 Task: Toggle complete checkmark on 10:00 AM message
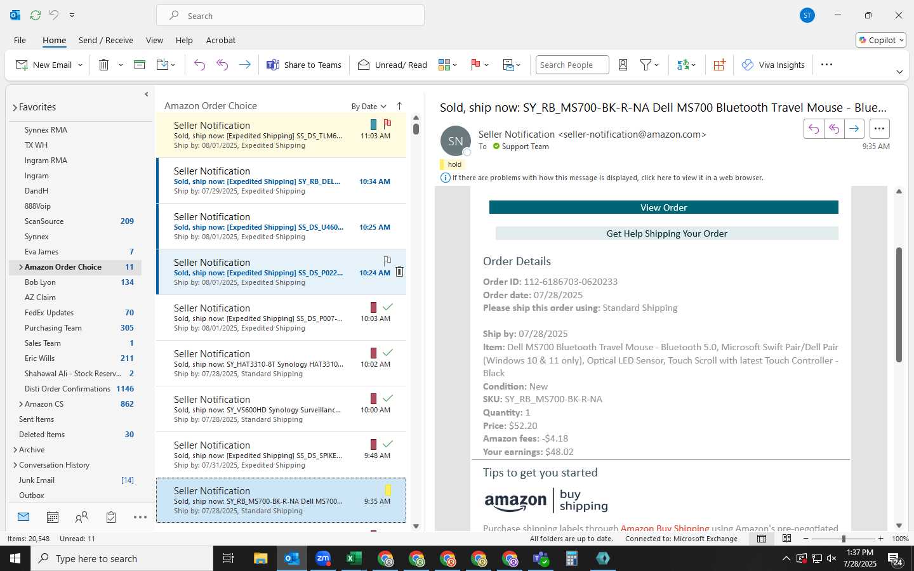(x=388, y=398)
